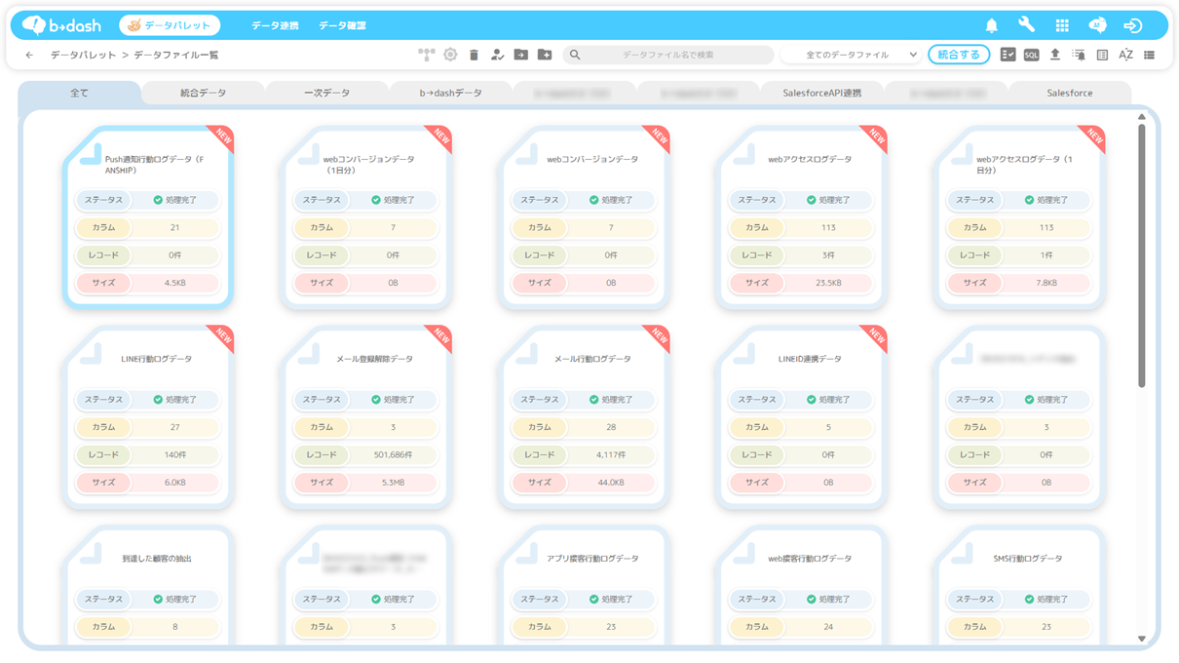Click the scrollbar down arrow
1179x663 pixels.
pos(1142,639)
